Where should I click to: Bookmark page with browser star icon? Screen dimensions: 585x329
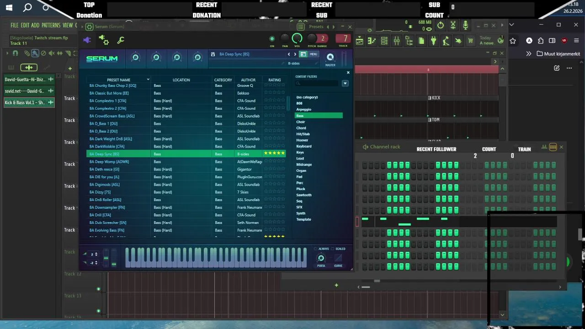coord(513,41)
